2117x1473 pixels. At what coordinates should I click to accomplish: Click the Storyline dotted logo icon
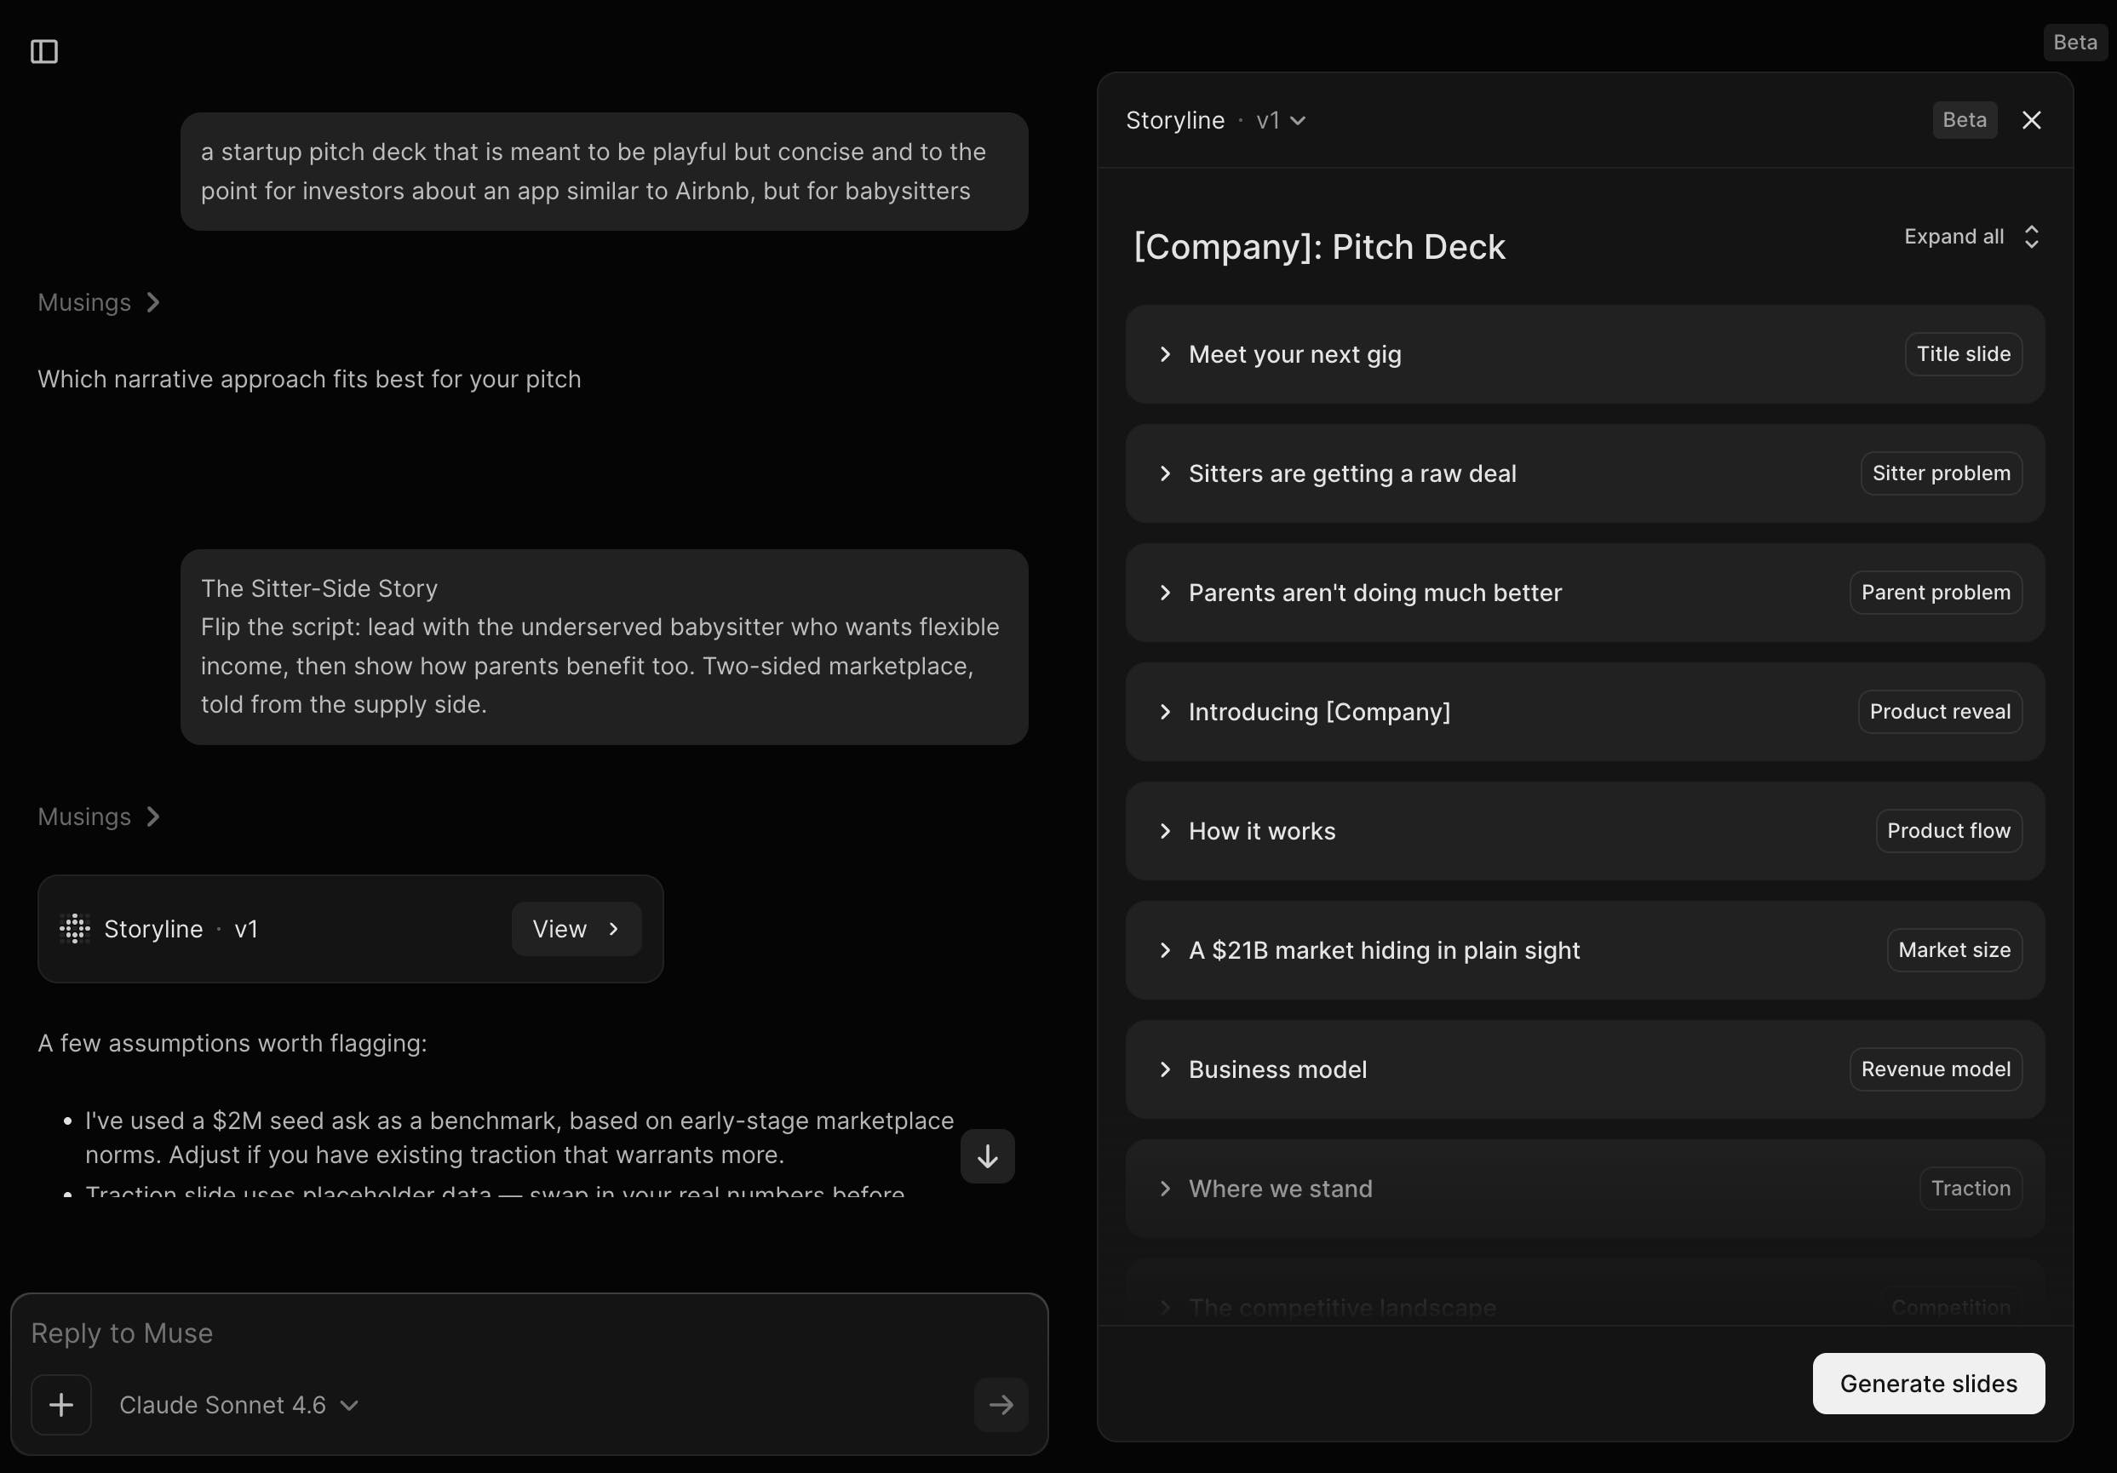click(x=75, y=928)
